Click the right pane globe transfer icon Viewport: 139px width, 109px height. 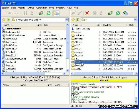point(110,13)
